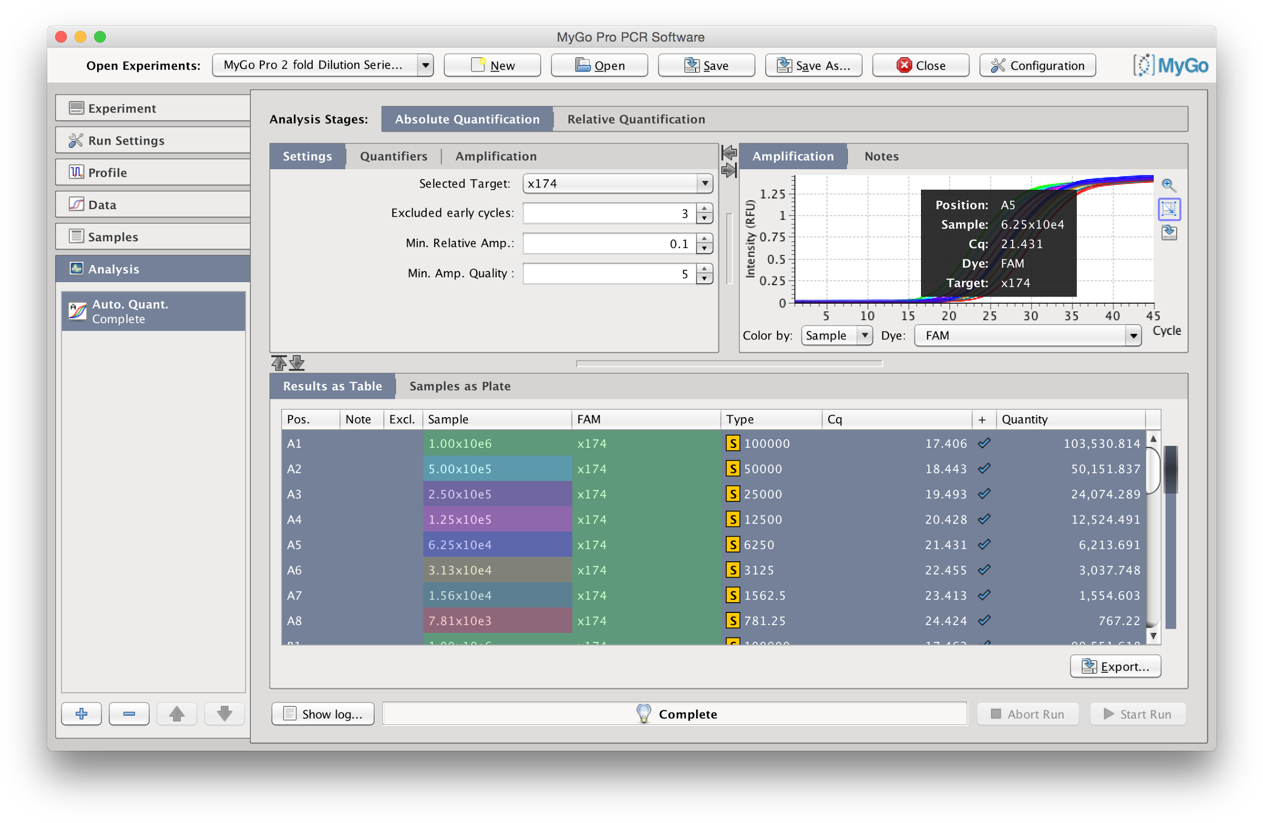Image resolution: width=1263 pixels, height=823 pixels.
Task: Open the Run Settings section
Action: [x=153, y=140]
